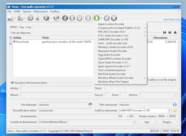Open encoder configuration gear icon
The width and height of the screenshot is (186, 136).
(x=79, y=18)
